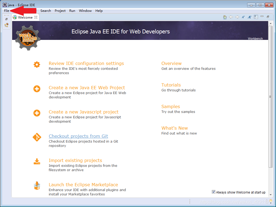The height and width of the screenshot is (207, 276).
Task: Close the Welcome tab
Action: (x=36, y=17)
